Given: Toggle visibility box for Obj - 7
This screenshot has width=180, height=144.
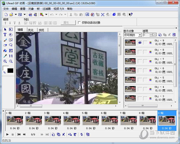Looking at the screenshot, I should click(x=140, y=61).
